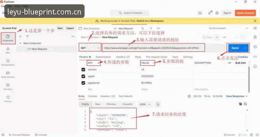
Task: Click the New button in Scratch Pad
Action: [x=60, y=28]
